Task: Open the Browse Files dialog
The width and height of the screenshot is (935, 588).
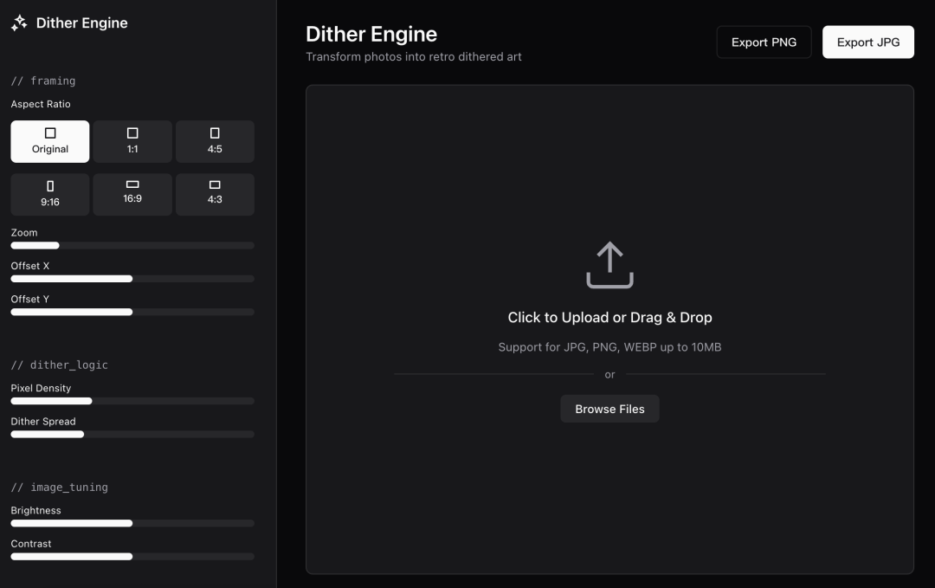Action: [609, 409]
